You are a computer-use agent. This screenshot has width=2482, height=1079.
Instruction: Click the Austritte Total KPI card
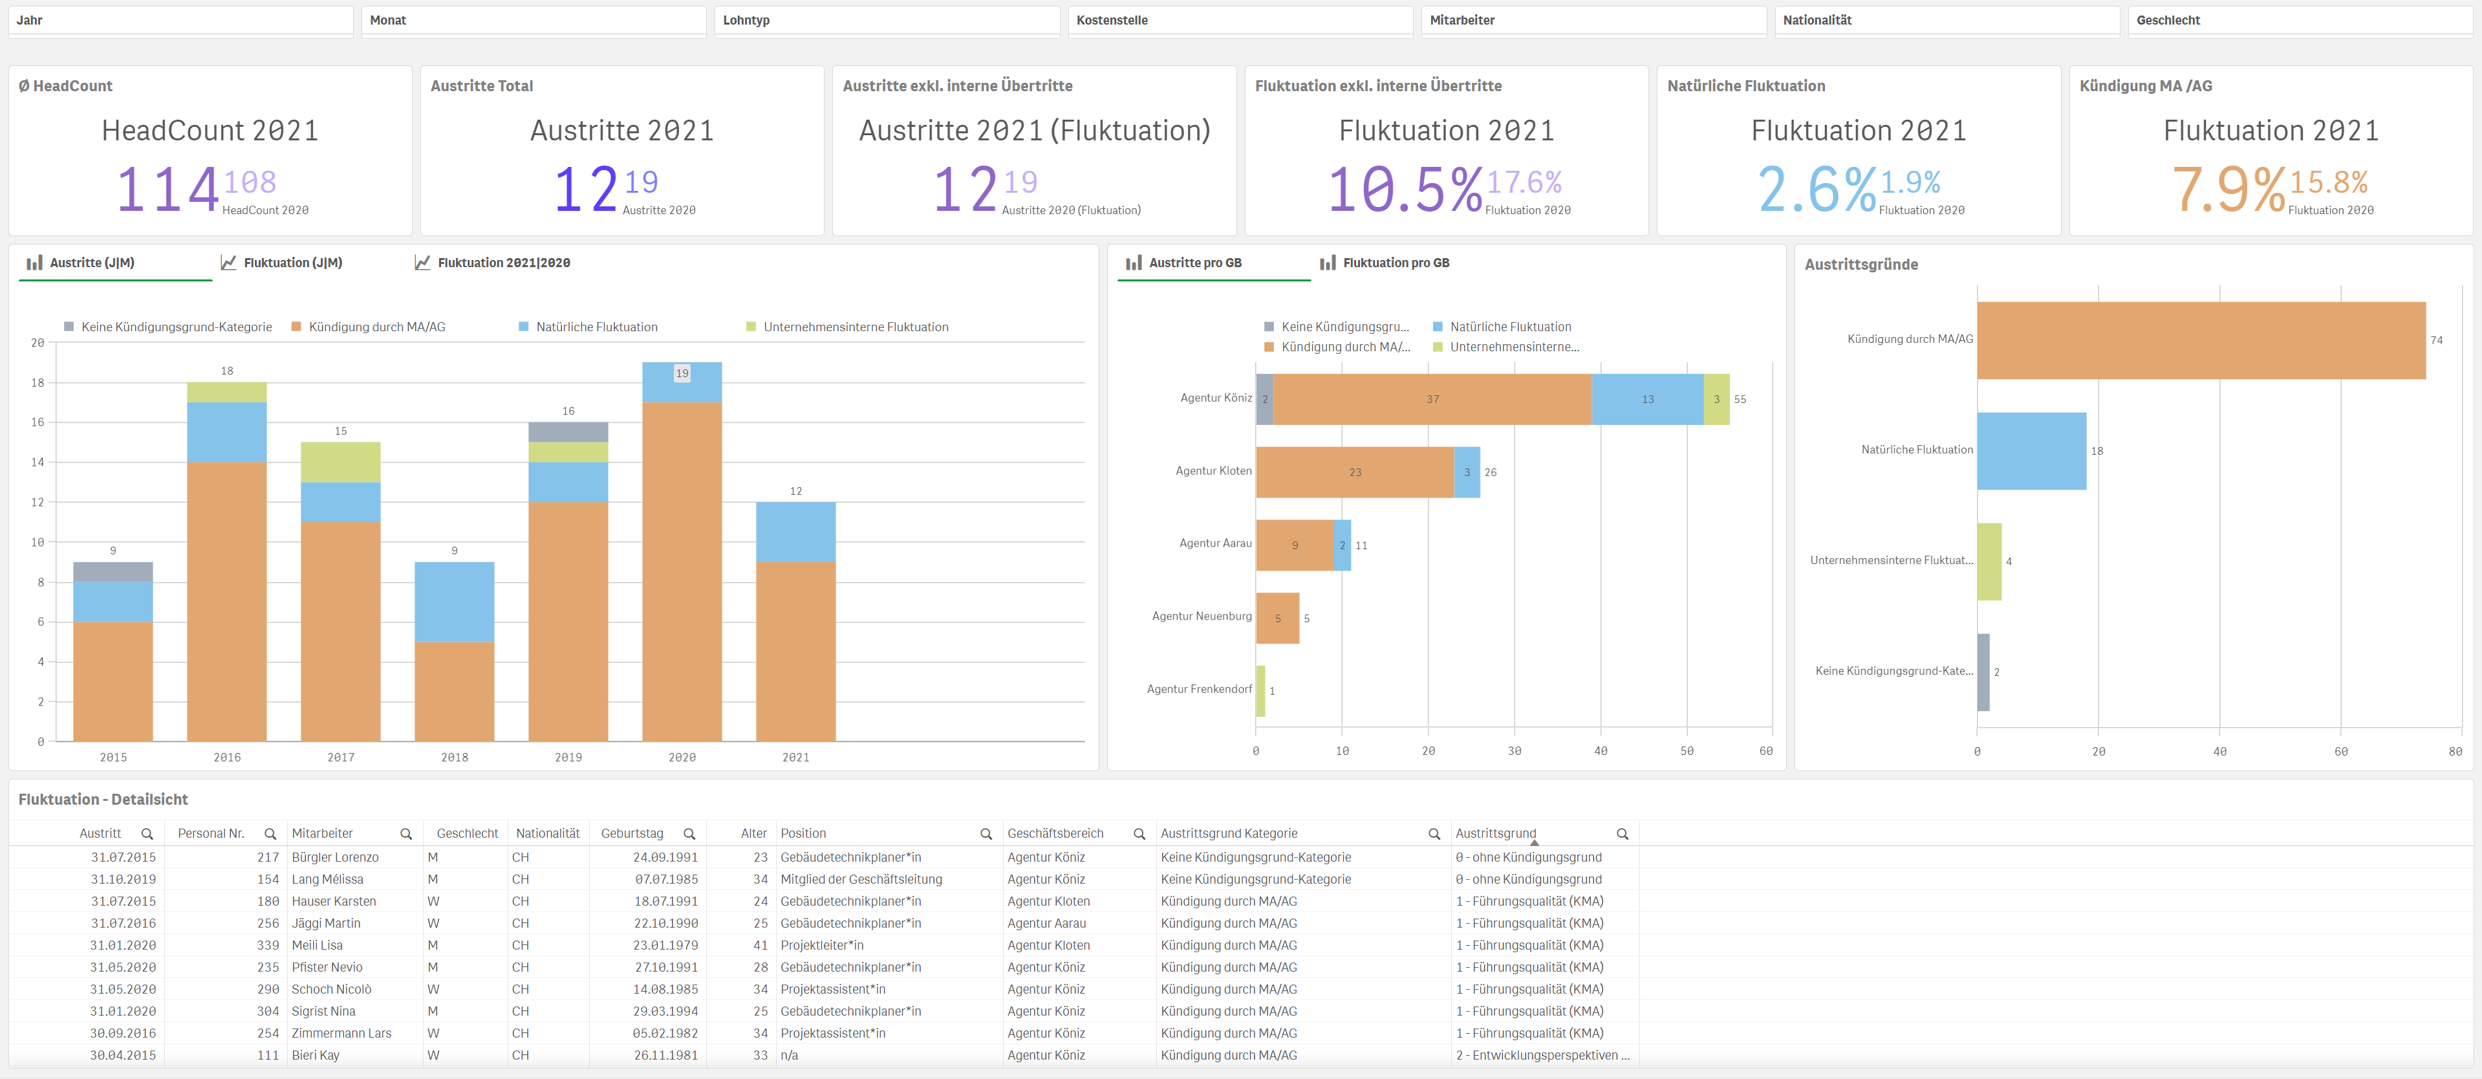(x=622, y=150)
